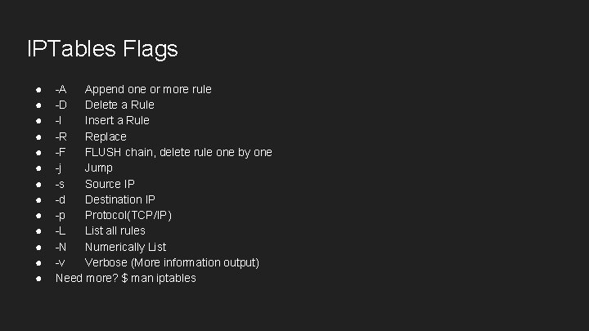This screenshot has width=589, height=331.
Task: Click the -F flag label
Action: click(61, 152)
